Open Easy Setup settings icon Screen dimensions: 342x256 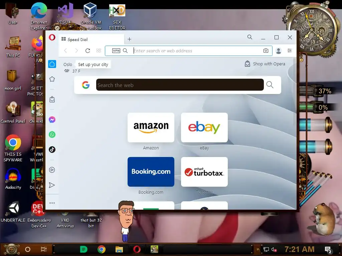[290, 51]
